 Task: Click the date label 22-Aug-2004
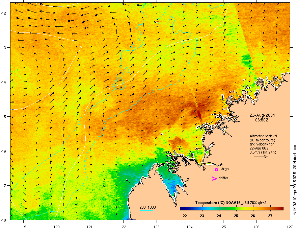262,115
